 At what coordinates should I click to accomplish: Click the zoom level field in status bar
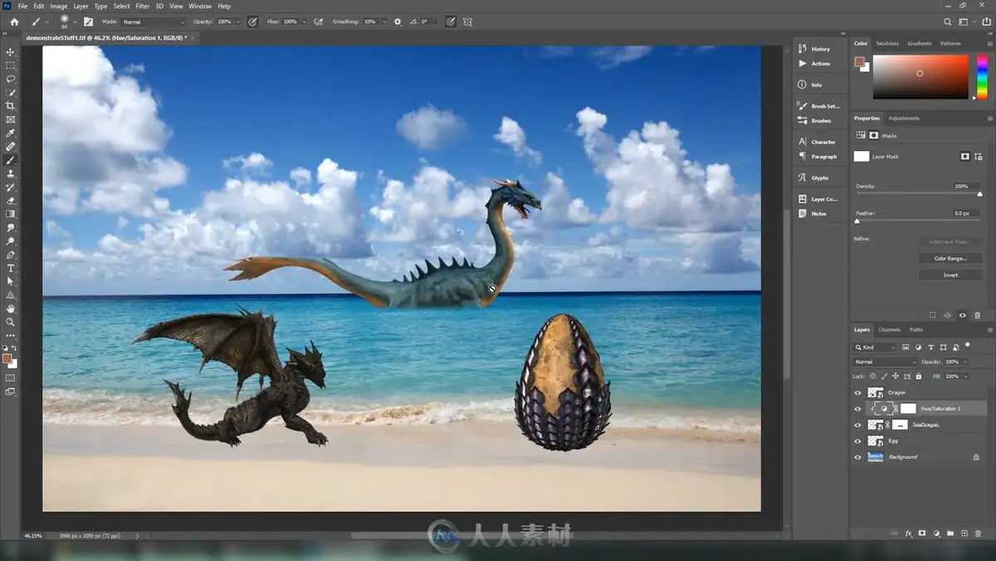tap(33, 536)
